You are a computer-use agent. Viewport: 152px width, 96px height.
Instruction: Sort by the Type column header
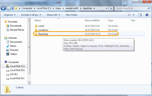(110, 20)
